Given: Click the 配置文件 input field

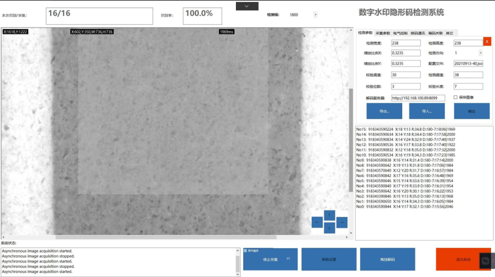Looking at the screenshot, I should [x=468, y=63].
